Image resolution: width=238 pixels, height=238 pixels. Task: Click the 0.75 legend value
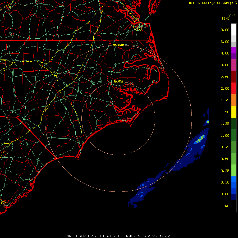coord(225,147)
